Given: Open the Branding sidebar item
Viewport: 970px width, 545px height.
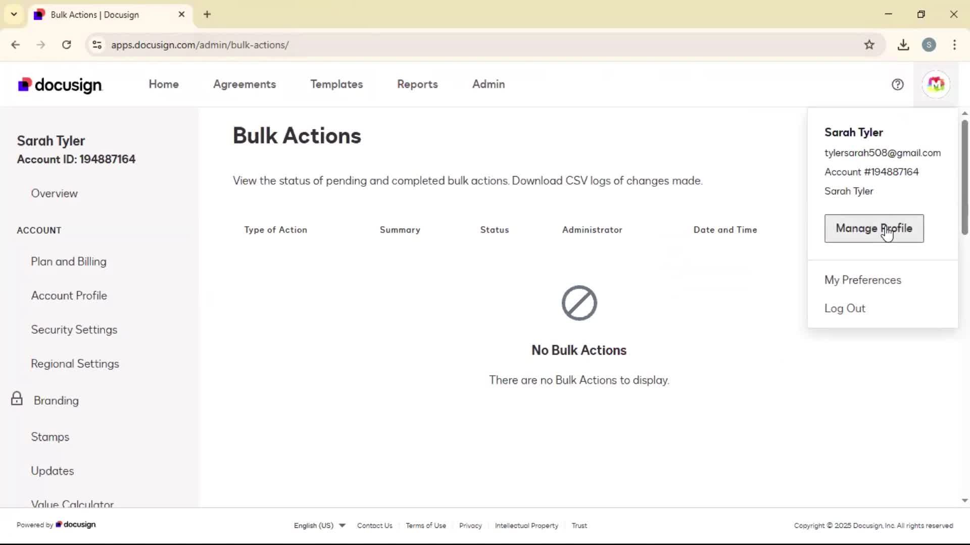Looking at the screenshot, I should 56,401.
